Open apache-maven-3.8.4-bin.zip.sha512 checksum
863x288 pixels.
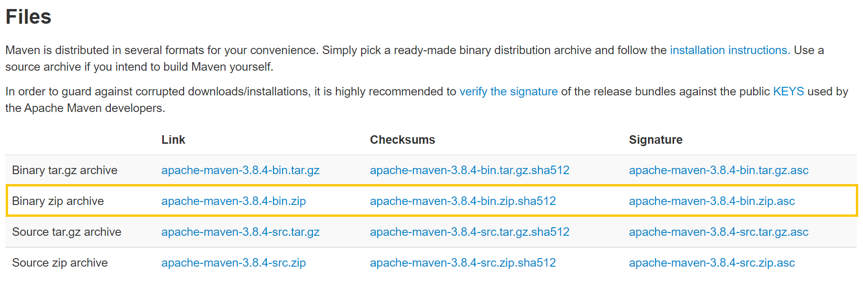click(x=462, y=201)
